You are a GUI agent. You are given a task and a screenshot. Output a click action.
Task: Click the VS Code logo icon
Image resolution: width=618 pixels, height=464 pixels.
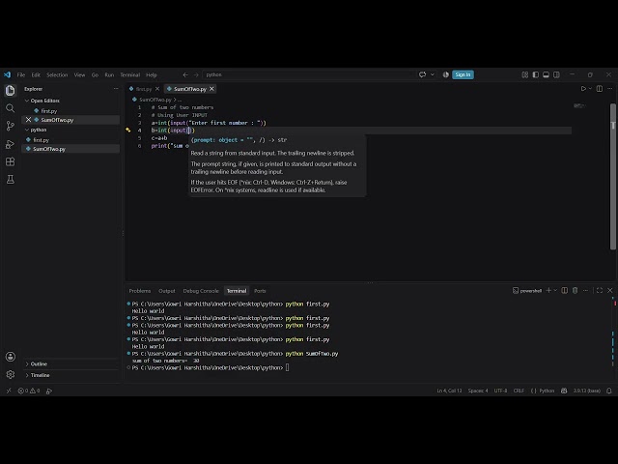(x=7, y=74)
